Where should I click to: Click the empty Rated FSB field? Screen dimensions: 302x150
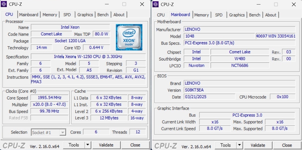[x=50, y=118]
